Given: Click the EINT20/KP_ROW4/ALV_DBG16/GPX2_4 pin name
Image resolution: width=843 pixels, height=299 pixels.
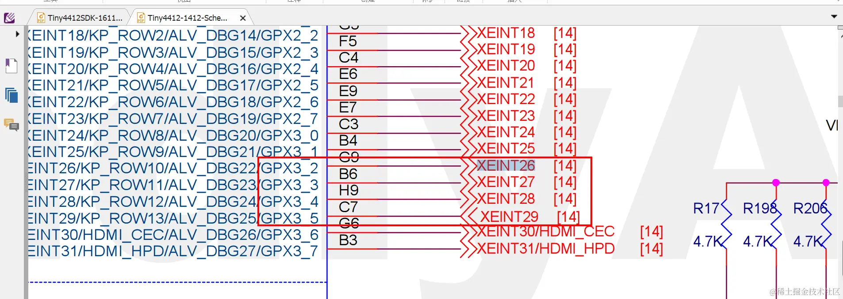Looking at the screenshot, I should 173,69.
